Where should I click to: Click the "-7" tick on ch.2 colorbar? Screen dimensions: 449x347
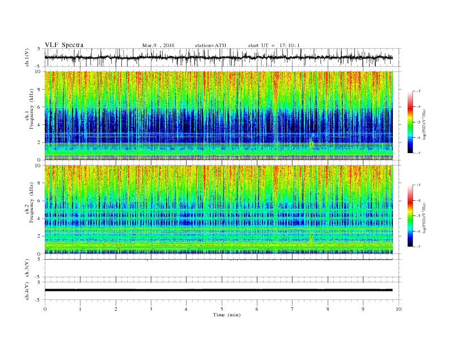(x=418, y=247)
